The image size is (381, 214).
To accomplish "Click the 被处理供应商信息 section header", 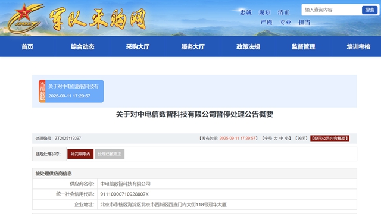I will click(54, 174).
